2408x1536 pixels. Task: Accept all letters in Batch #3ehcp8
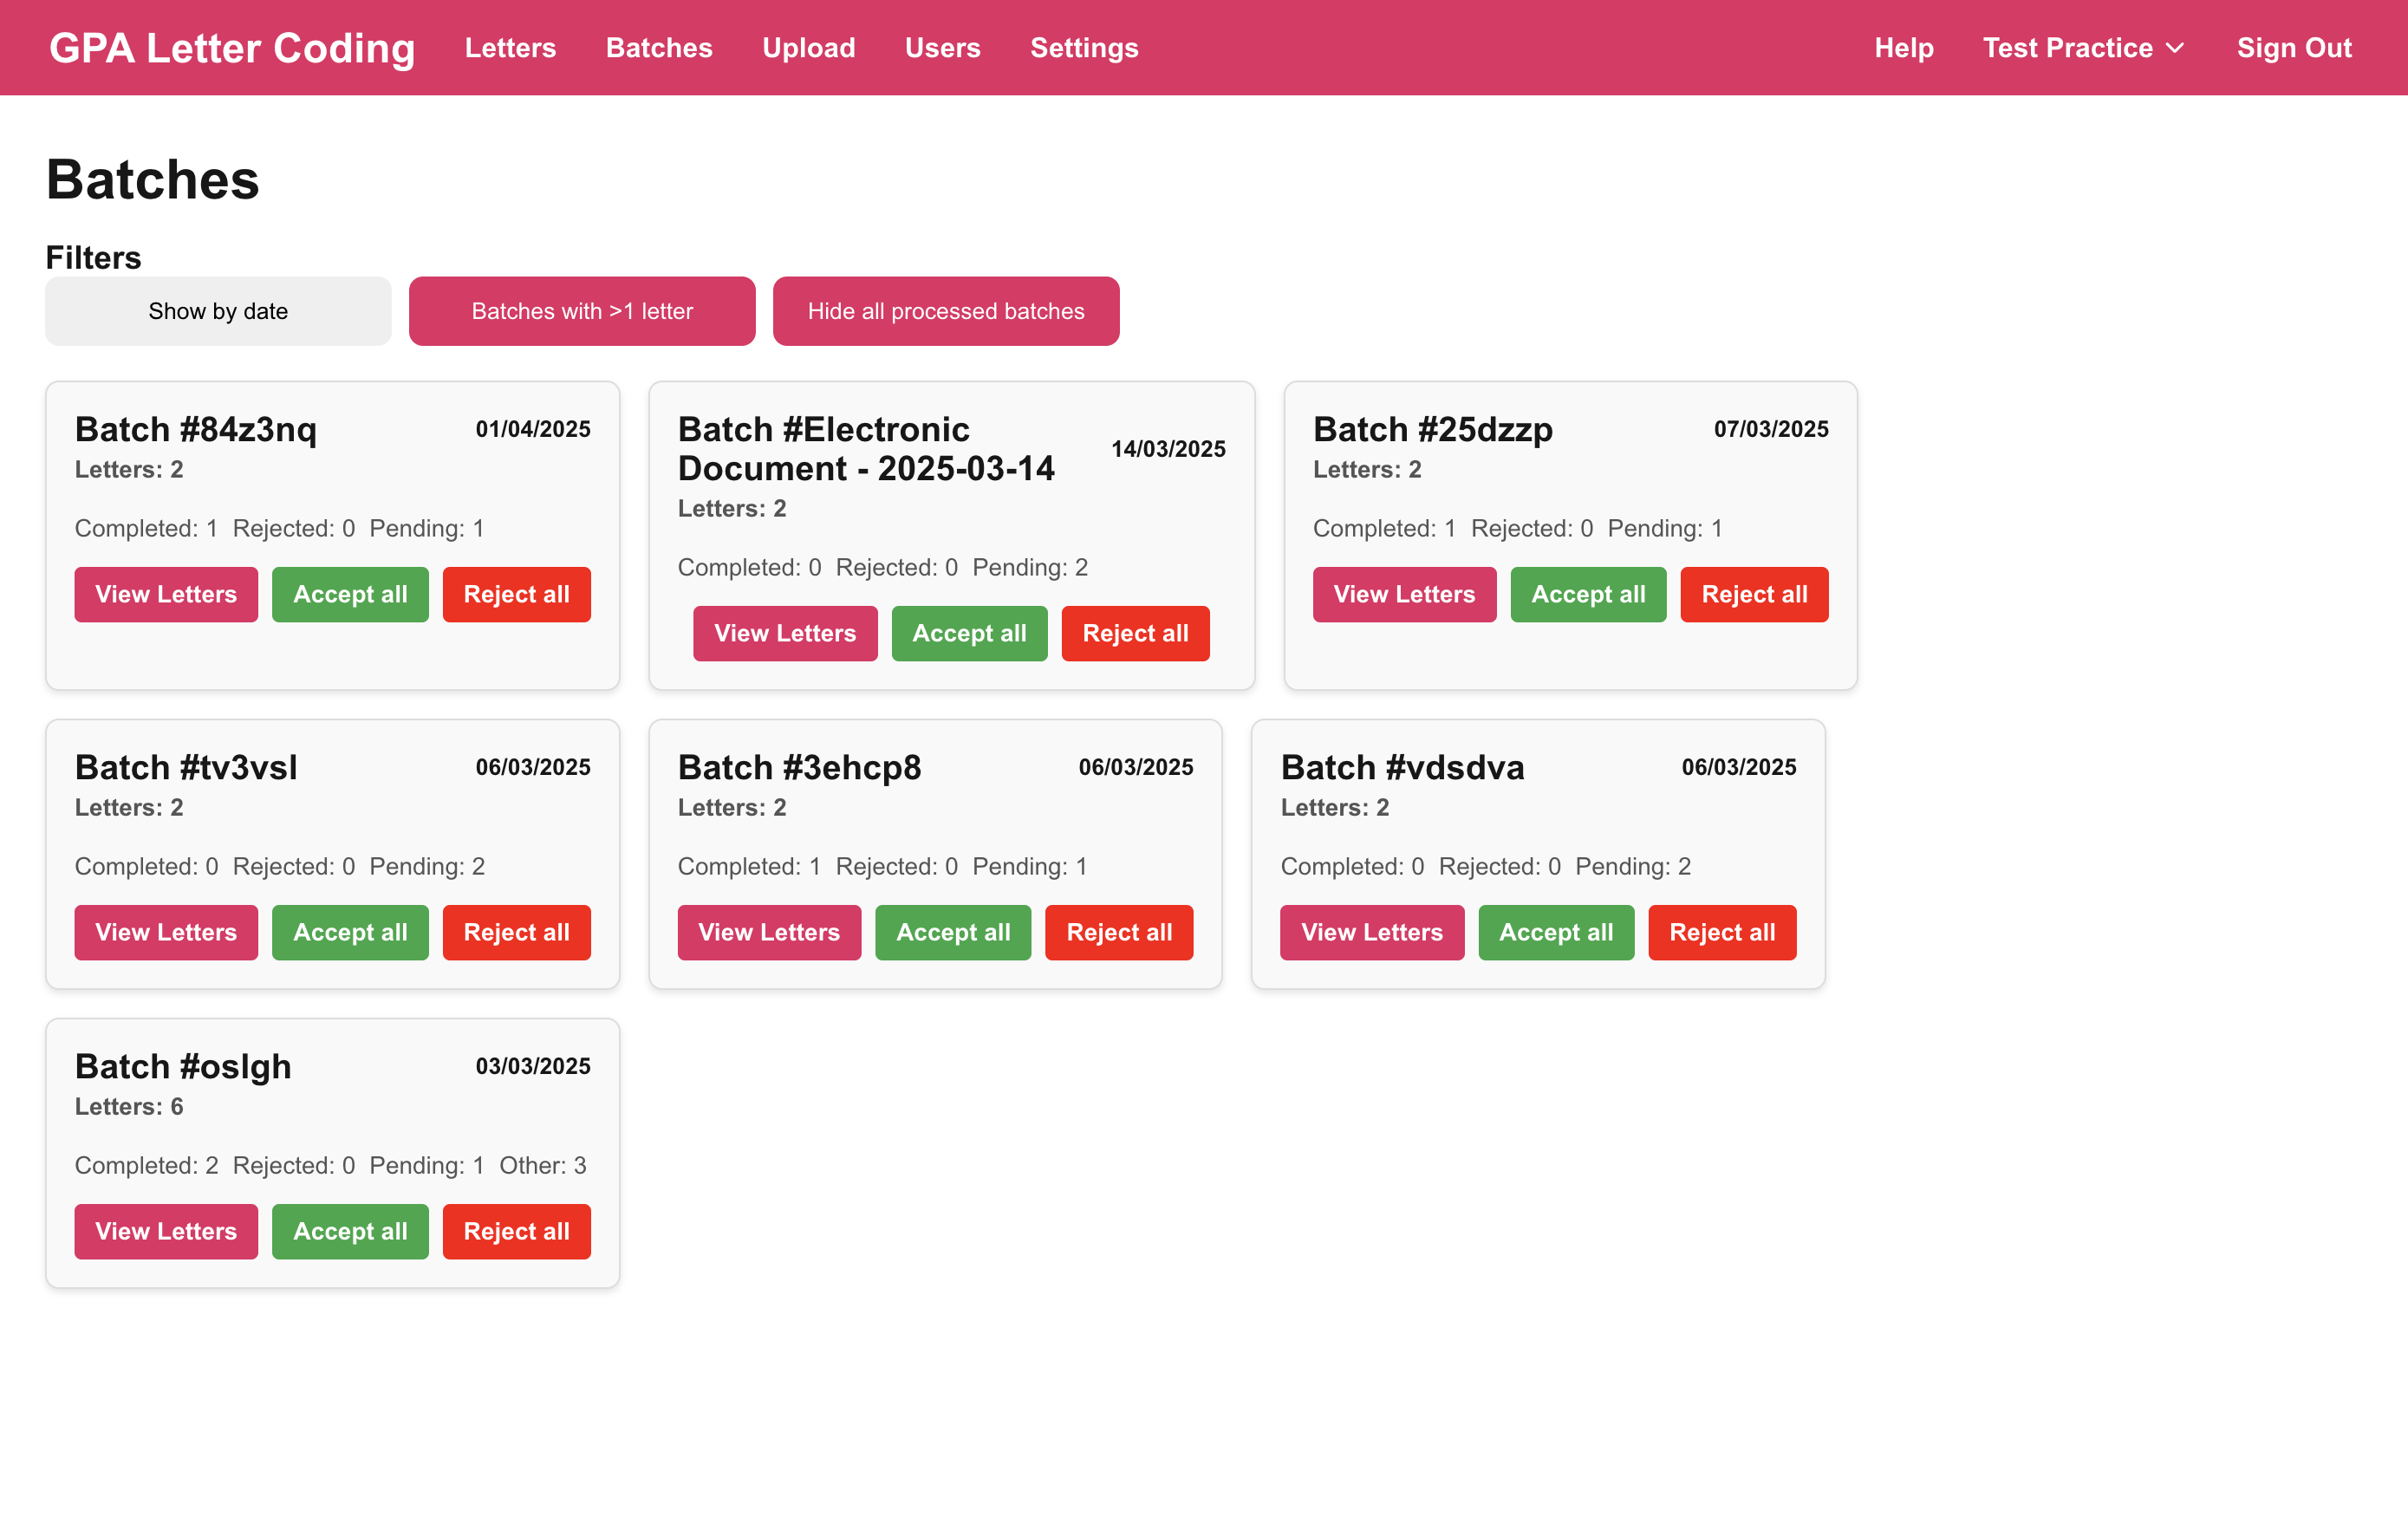pyautogui.click(x=952, y=932)
